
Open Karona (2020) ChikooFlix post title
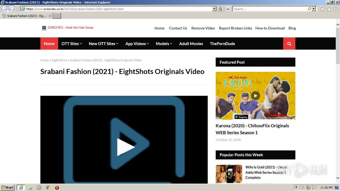[252, 129]
